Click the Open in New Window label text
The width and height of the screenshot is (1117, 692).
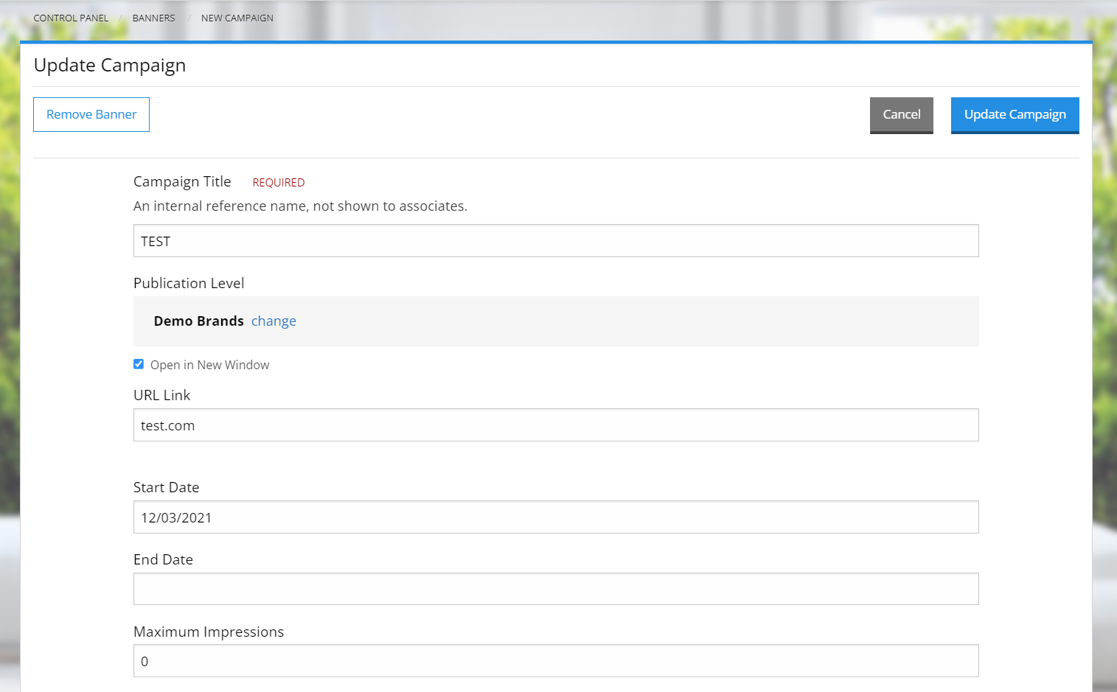pos(209,365)
